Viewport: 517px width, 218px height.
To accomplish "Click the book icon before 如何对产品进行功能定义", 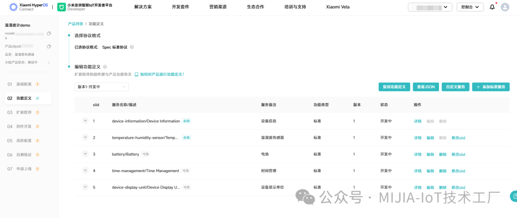I will coord(136,75).
